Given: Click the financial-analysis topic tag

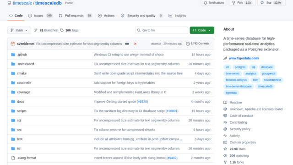Looking at the screenshot, I should [236, 80].
